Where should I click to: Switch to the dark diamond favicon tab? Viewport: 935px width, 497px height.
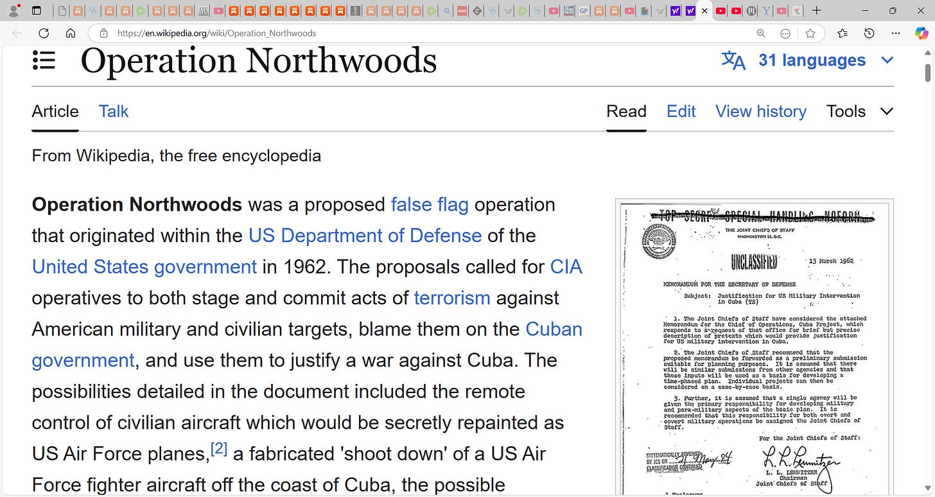point(477,11)
